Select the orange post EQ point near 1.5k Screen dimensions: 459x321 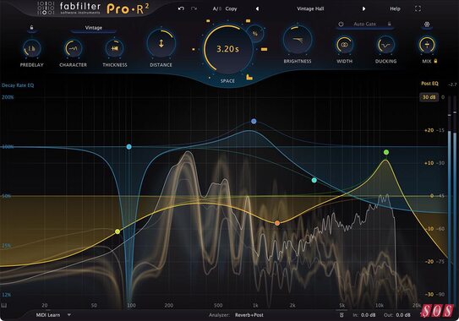[277, 223]
